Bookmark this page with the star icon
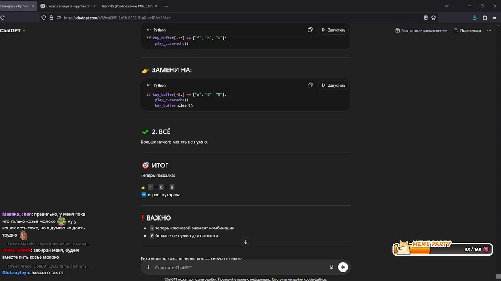This screenshot has width=501, height=281. [x=433, y=18]
